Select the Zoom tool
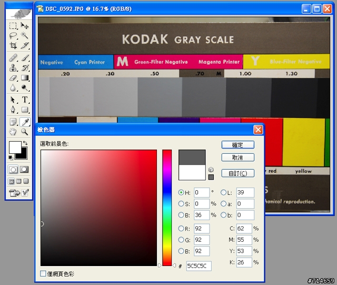 coord(25,132)
